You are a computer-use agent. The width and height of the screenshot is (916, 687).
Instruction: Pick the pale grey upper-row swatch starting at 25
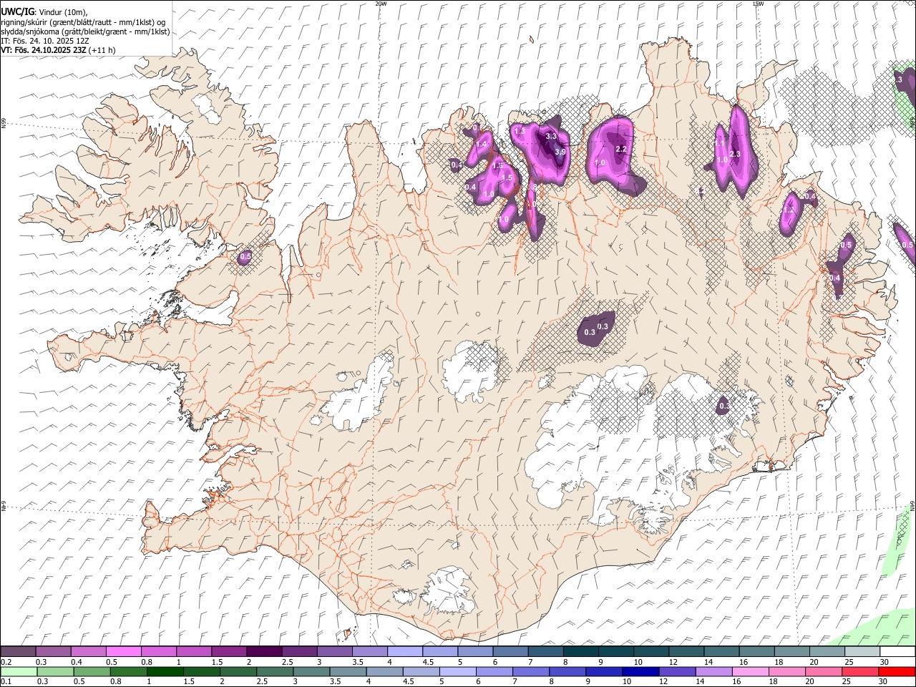862,652
